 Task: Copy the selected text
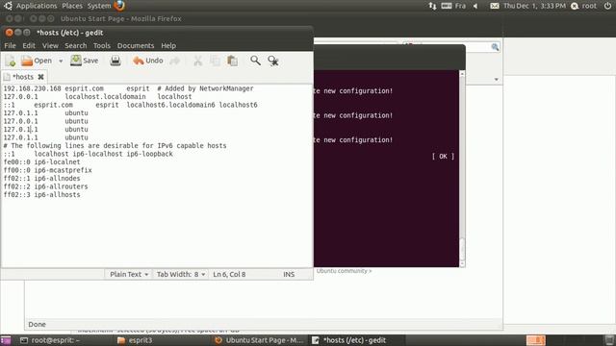215,61
